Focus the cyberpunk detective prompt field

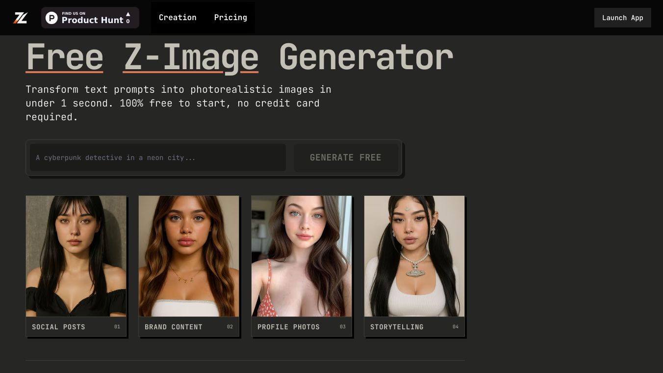[158, 158]
